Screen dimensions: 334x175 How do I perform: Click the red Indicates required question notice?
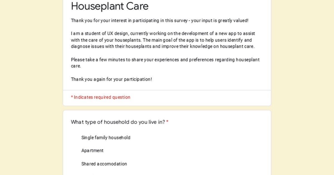[x=100, y=97]
